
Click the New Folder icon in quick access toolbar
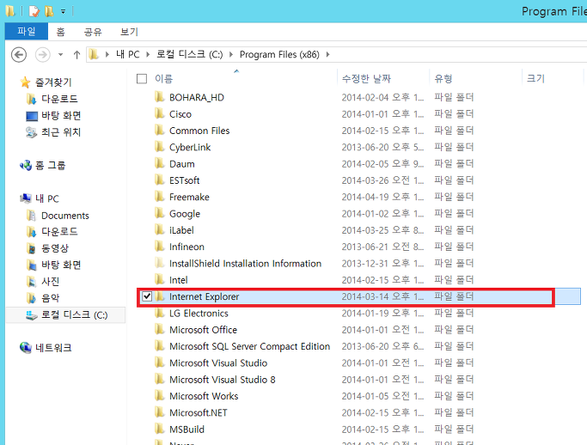[x=49, y=11]
